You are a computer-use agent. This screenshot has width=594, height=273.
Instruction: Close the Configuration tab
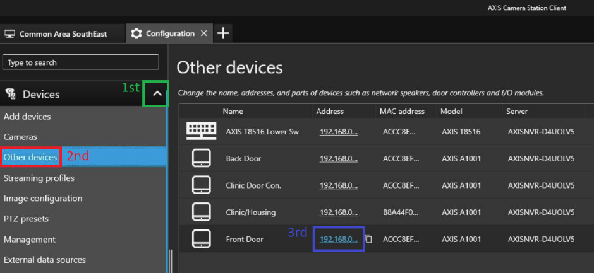tap(204, 33)
